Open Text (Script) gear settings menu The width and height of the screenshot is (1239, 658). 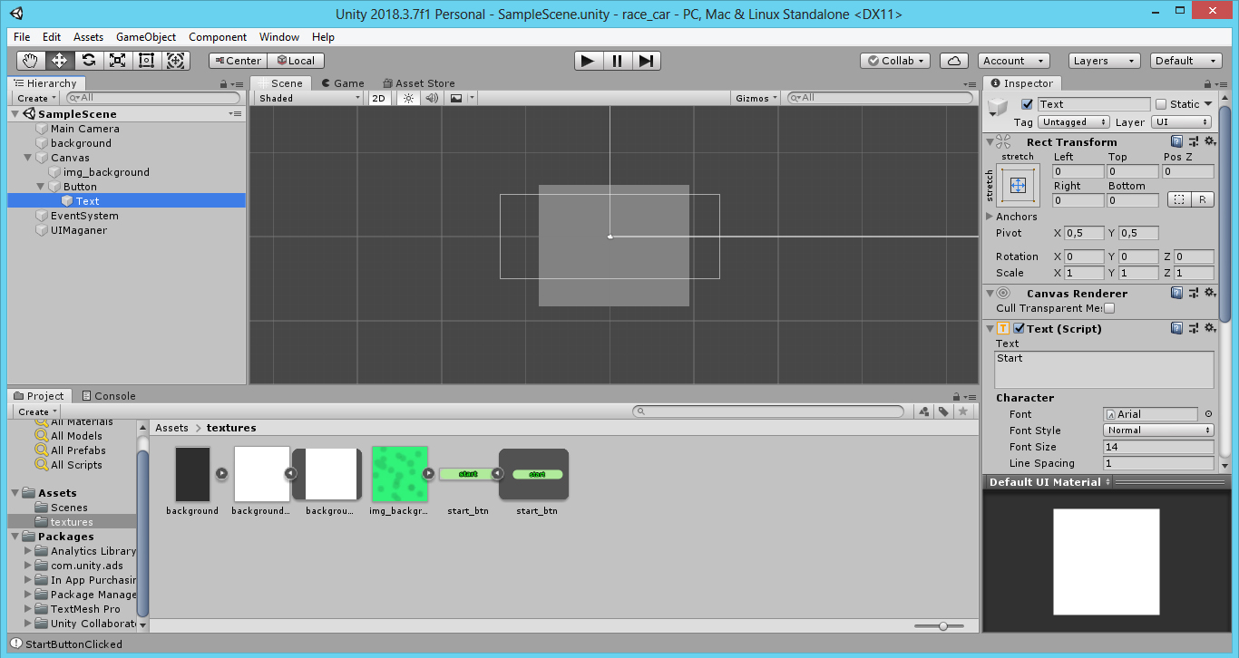(x=1210, y=328)
